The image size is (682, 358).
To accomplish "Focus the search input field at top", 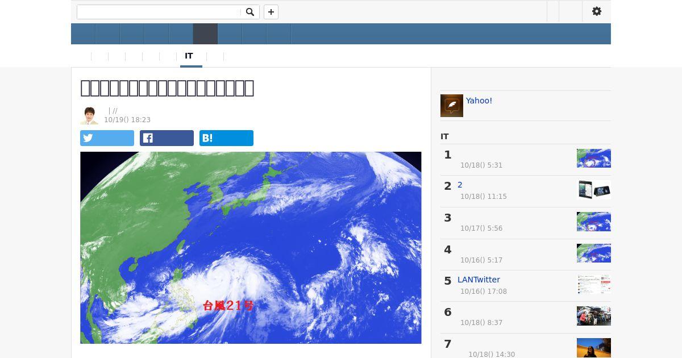I will (159, 12).
